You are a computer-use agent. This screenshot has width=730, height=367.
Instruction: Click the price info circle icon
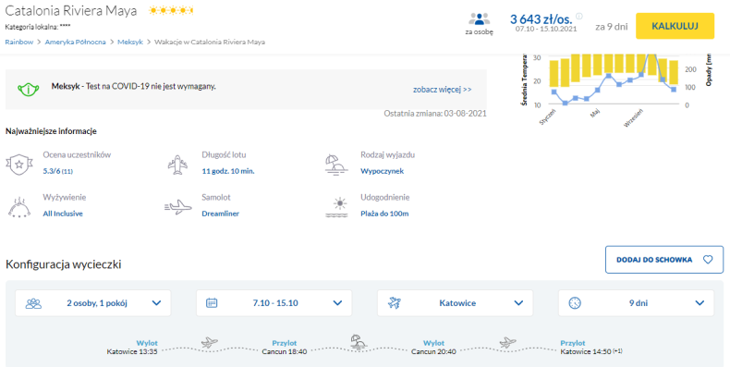(x=578, y=16)
